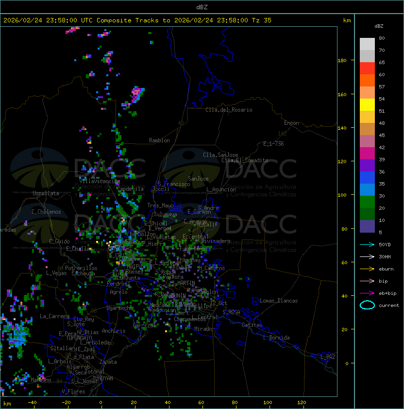
Task: Click the 'Catitas' map label
Action: [252, 325]
